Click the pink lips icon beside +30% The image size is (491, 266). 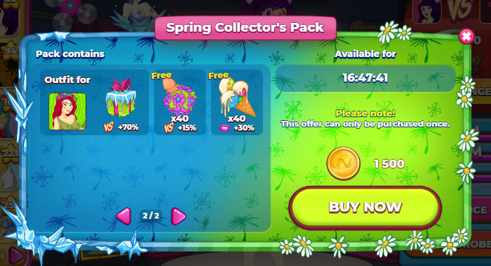point(224,128)
